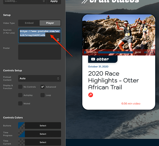Select the Player video type tab
Viewport: 159px width, 146px height.
tap(50, 23)
